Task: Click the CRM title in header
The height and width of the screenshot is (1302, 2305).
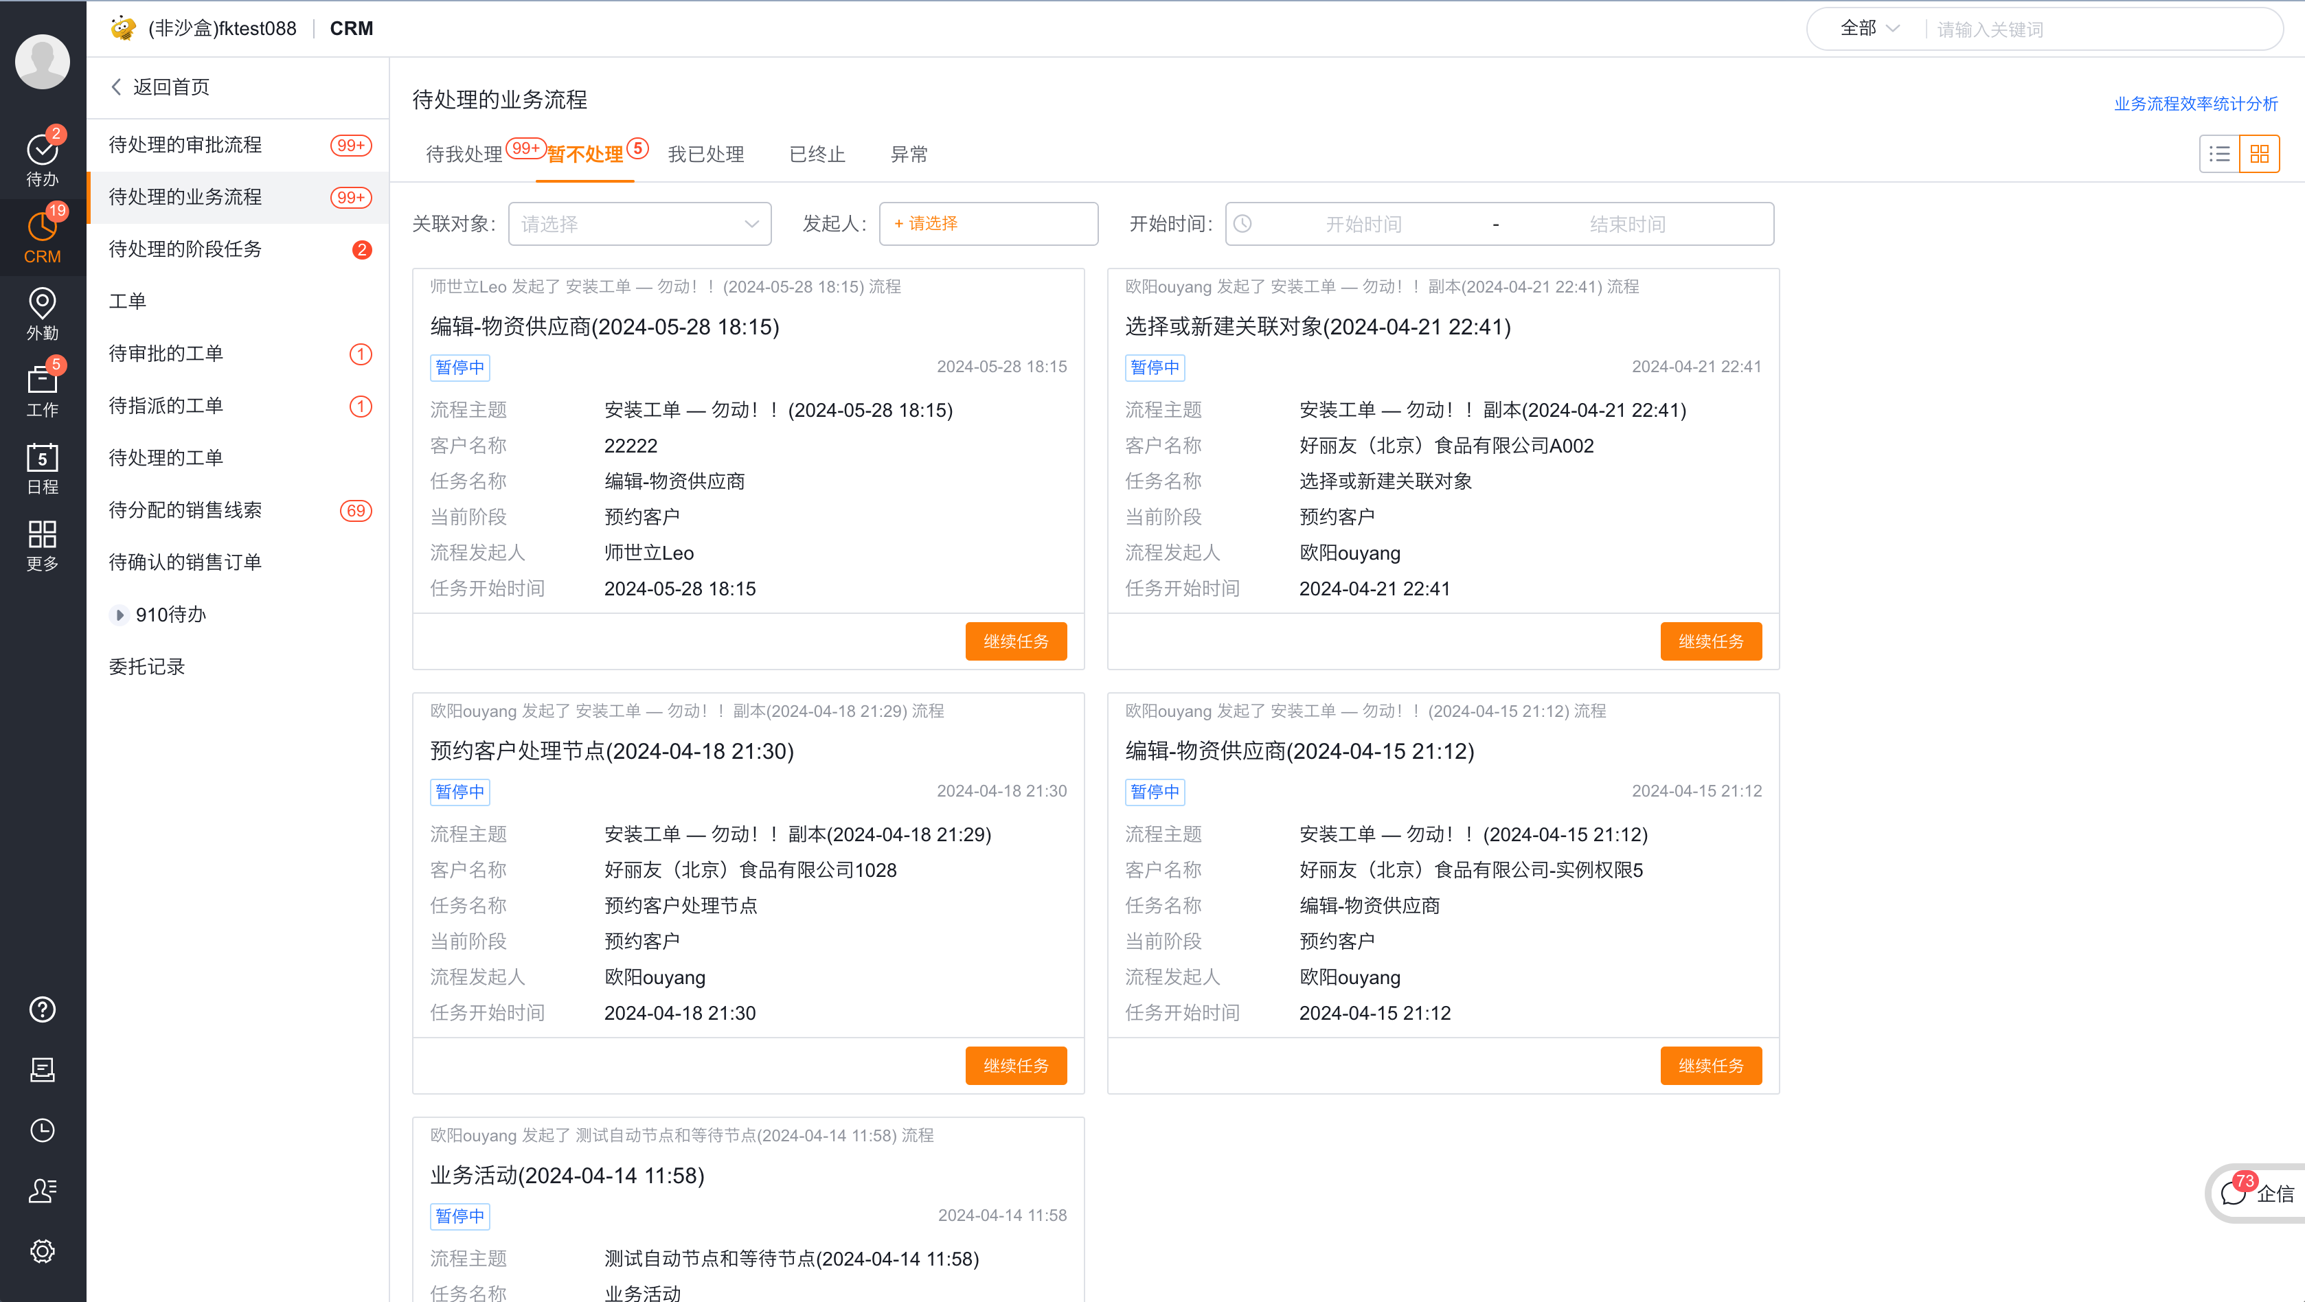Action: [351, 29]
